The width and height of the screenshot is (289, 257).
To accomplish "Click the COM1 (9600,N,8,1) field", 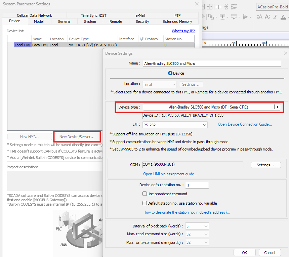I will [x=193, y=165].
